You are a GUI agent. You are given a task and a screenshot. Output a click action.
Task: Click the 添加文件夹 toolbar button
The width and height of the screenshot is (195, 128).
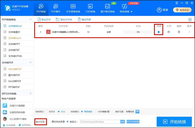point(64,19)
